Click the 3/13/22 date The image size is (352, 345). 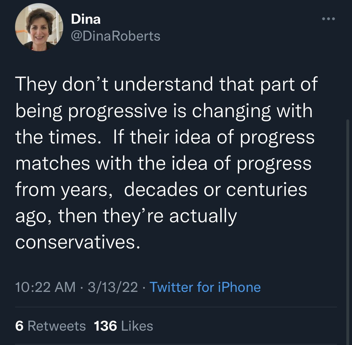click(113, 287)
